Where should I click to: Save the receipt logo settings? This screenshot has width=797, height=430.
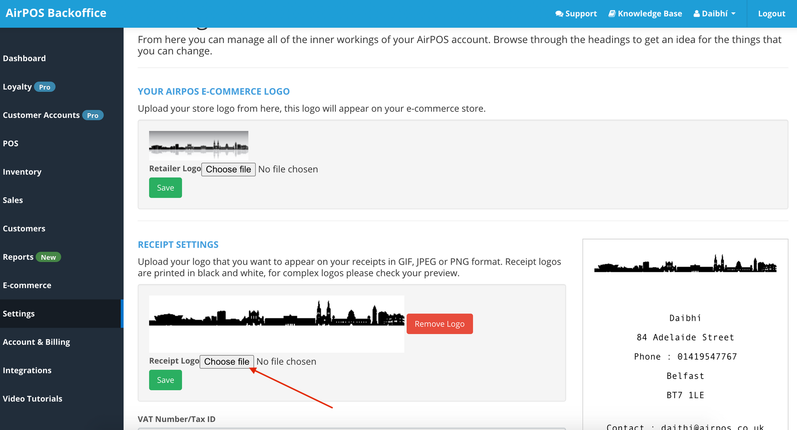(x=165, y=380)
